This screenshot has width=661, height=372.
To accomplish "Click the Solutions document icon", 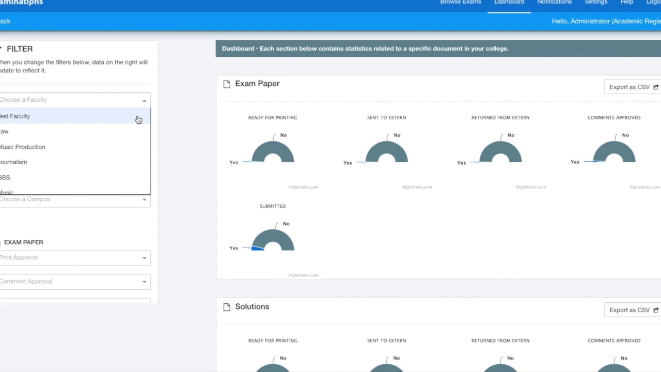I will [227, 307].
